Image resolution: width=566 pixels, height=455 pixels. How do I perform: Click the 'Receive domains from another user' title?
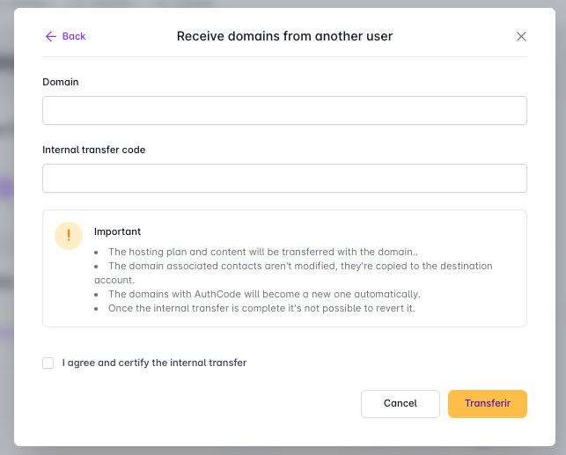pyautogui.click(x=284, y=36)
